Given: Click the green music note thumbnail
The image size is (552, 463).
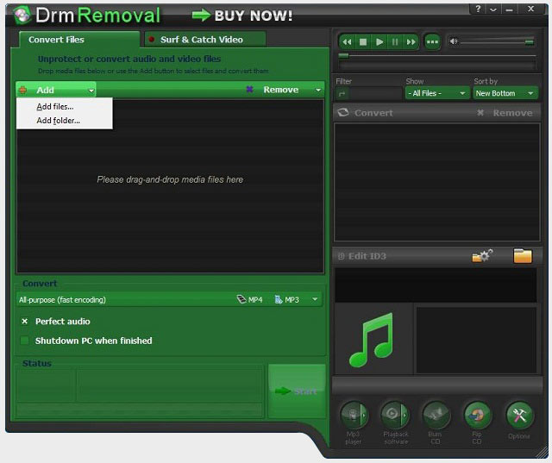Looking at the screenshot, I should 371,340.
